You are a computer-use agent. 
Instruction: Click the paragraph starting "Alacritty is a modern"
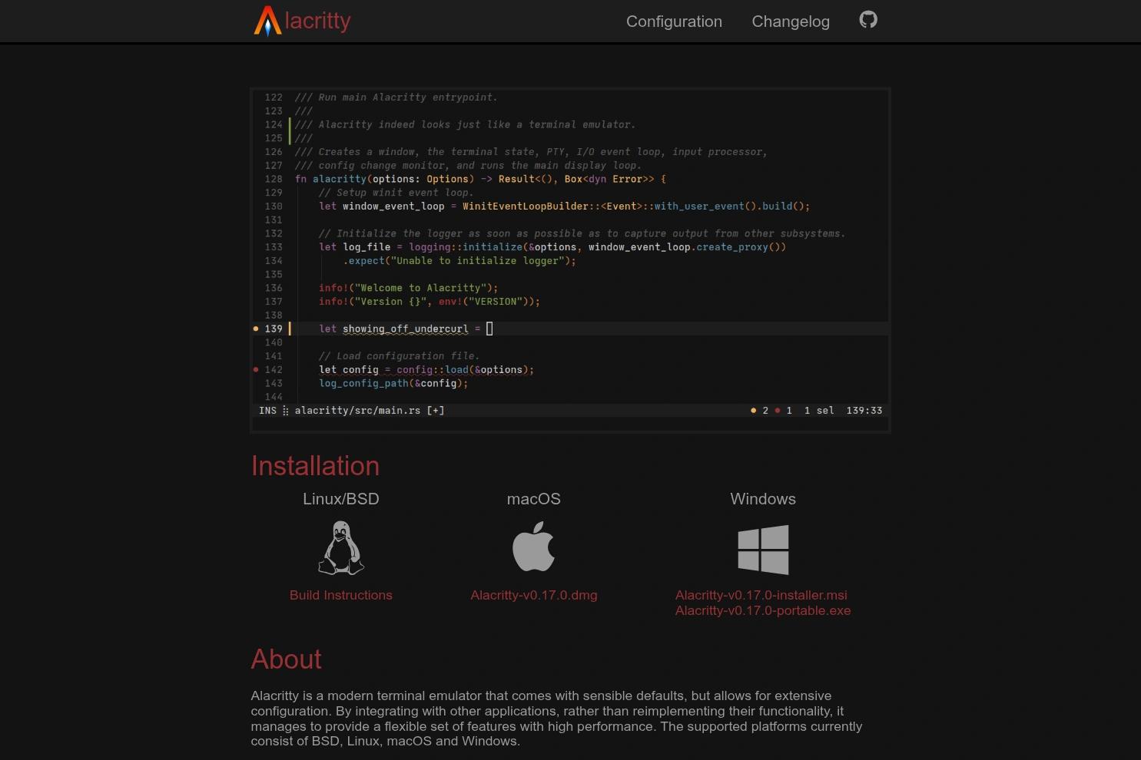558,719
